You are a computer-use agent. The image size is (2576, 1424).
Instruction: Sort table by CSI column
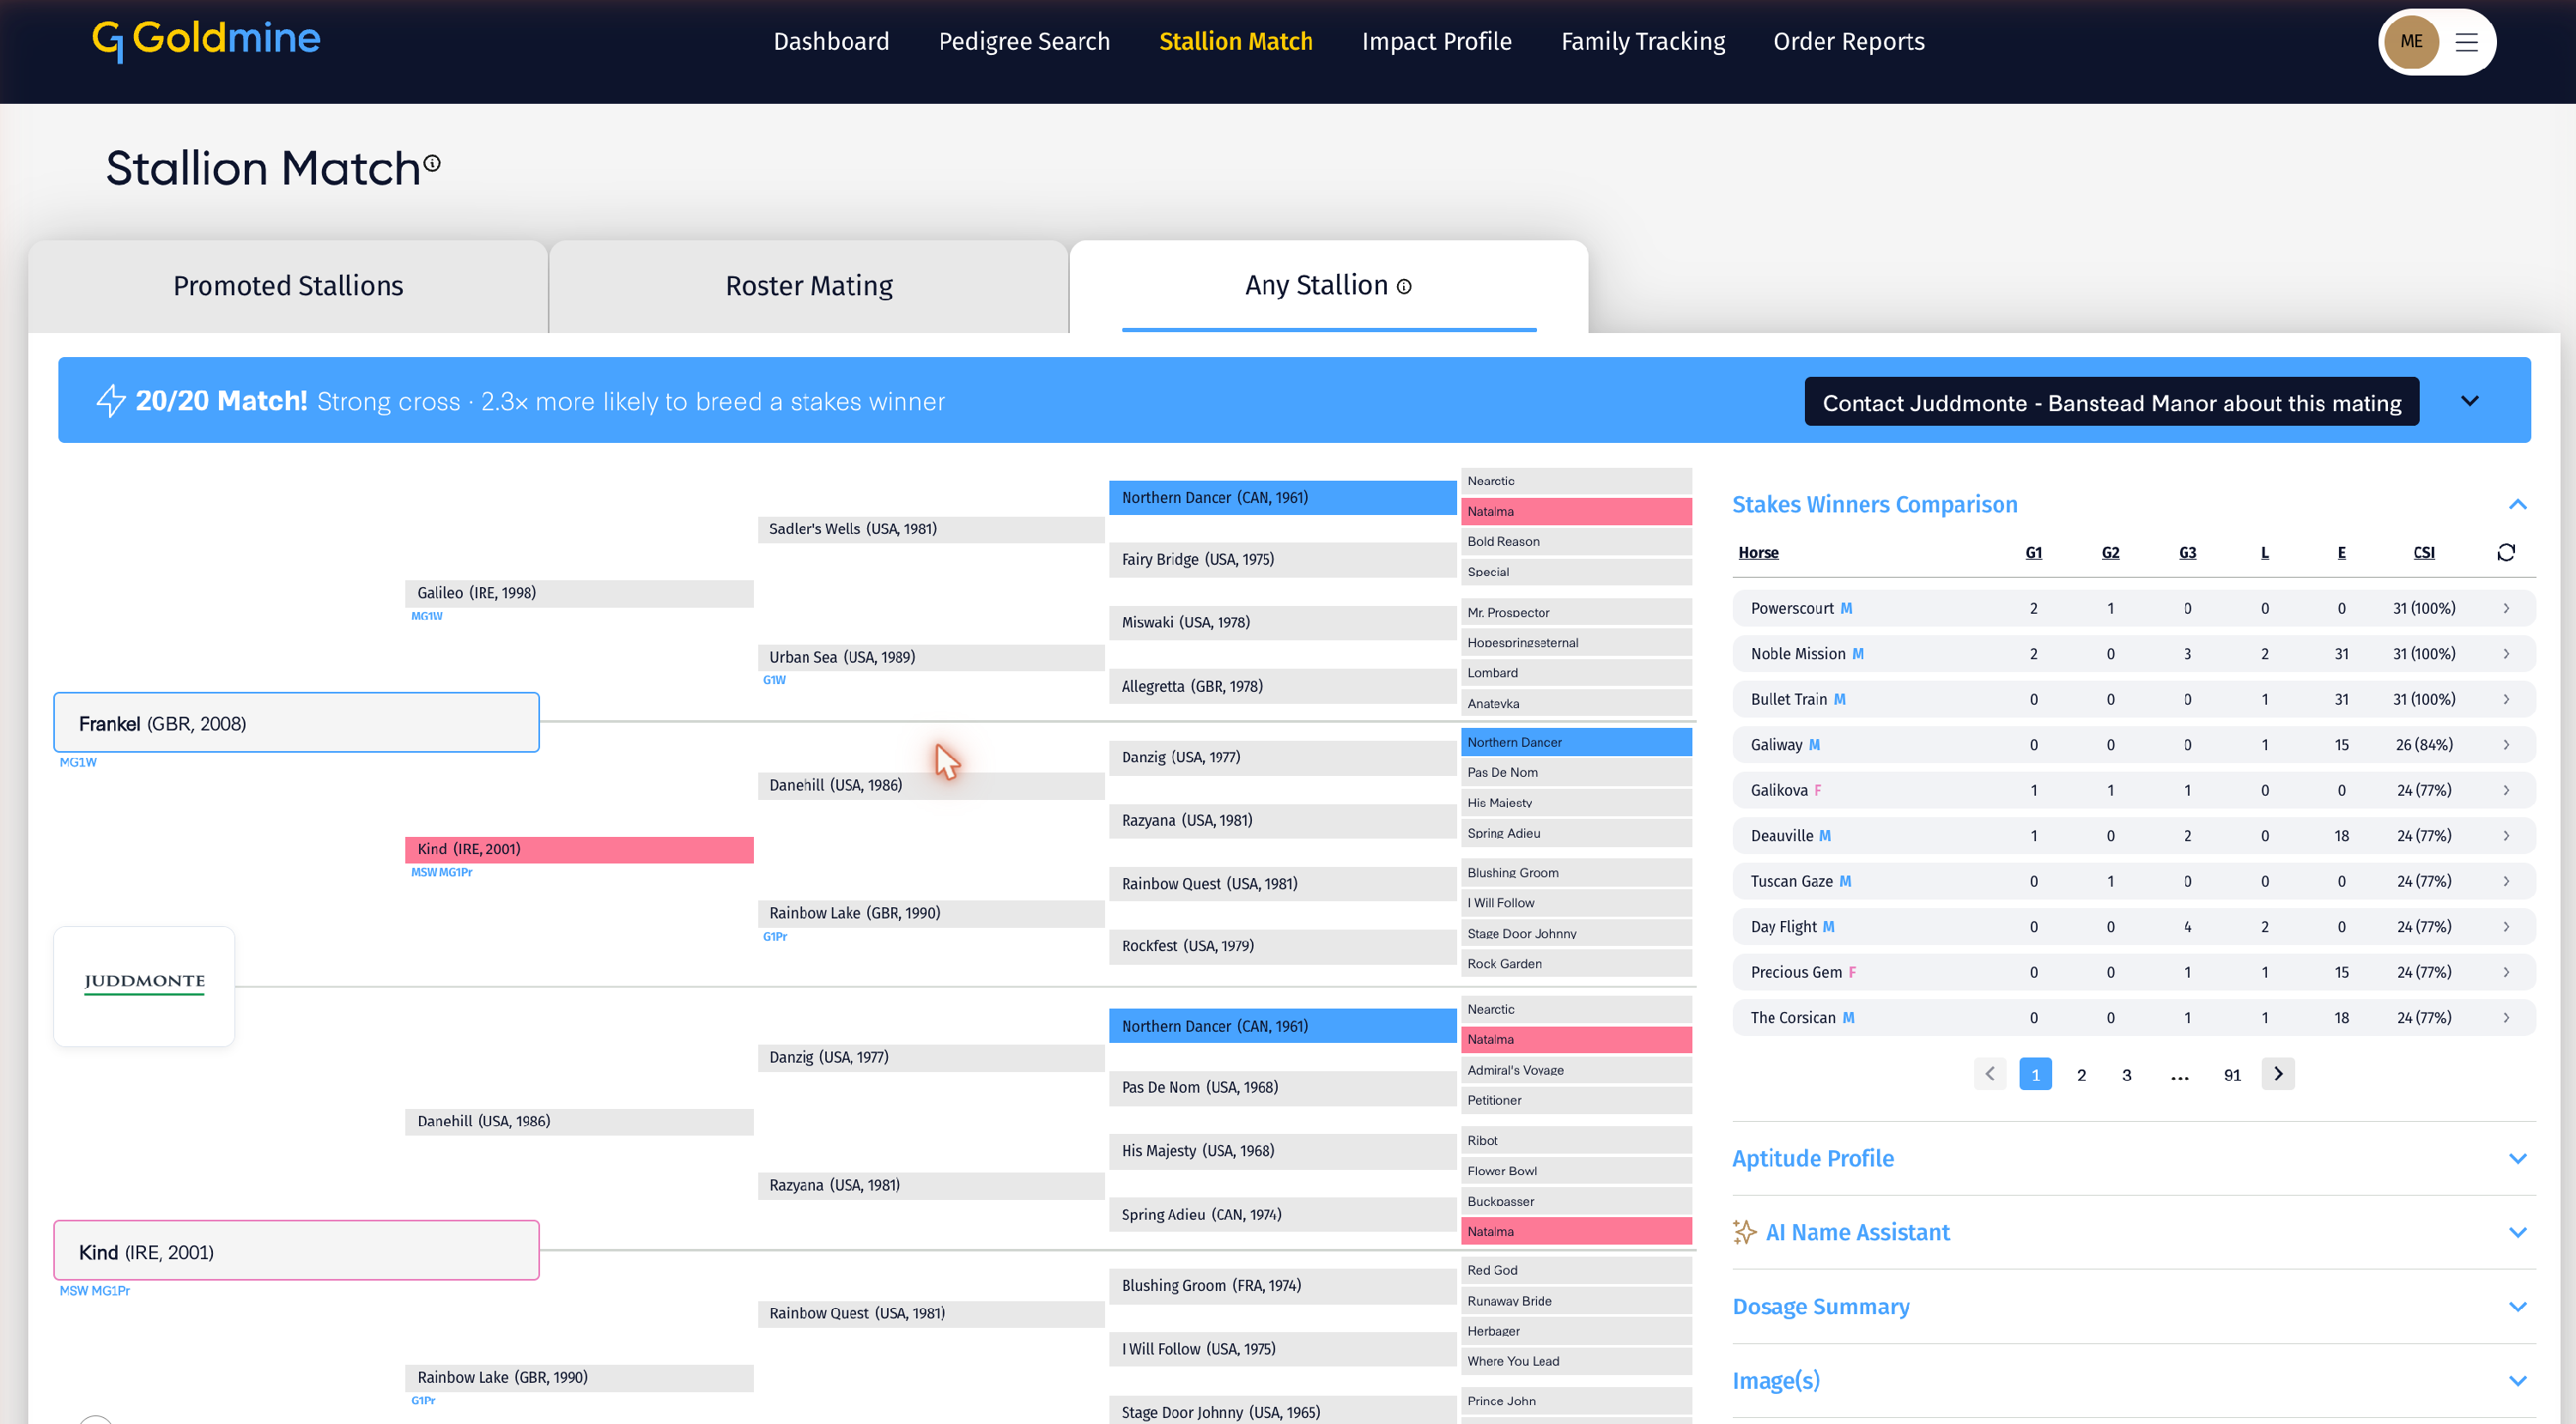pos(2424,553)
